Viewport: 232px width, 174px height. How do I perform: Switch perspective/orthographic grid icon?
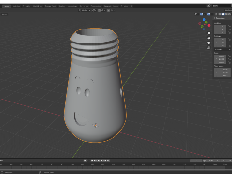(209, 48)
